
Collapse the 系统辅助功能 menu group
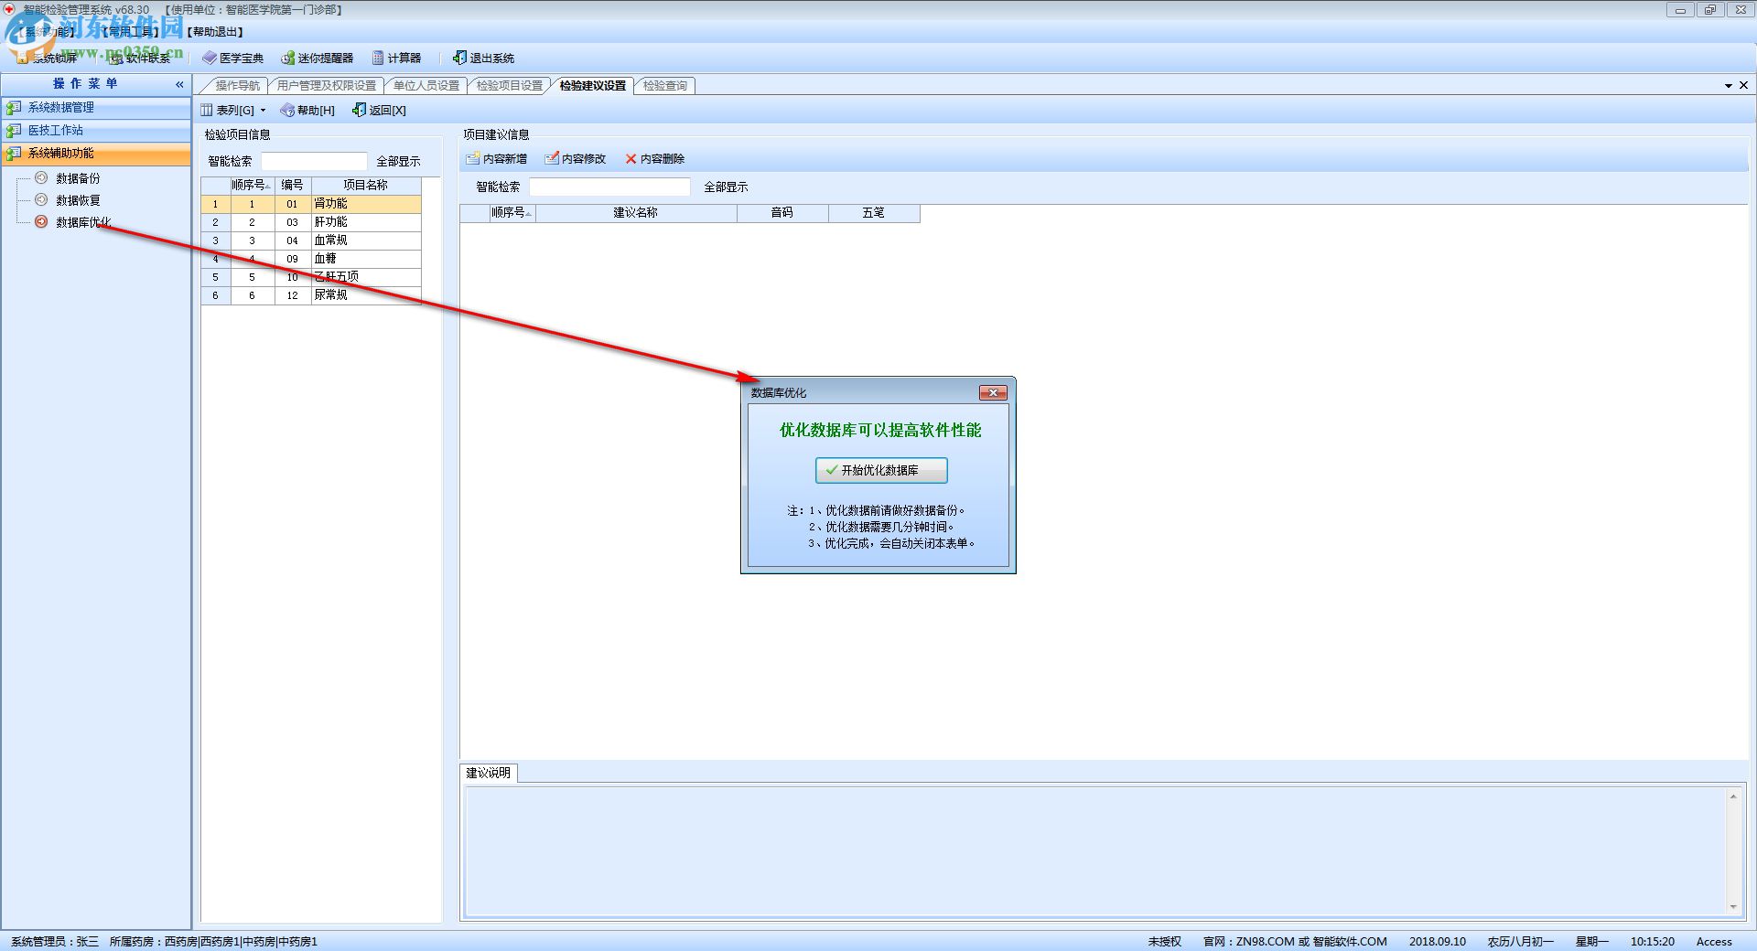tap(96, 154)
